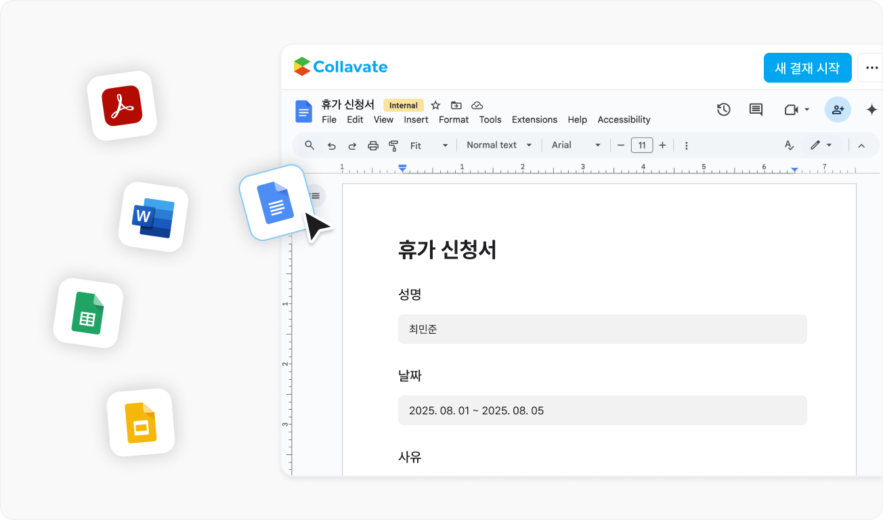This screenshot has height=520, width=883.
Task: Click the print icon
Action: pos(373,145)
